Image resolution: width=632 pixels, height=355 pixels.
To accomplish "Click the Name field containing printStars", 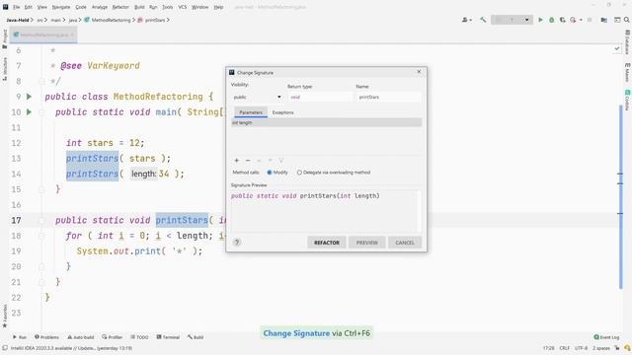I will [x=388, y=97].
